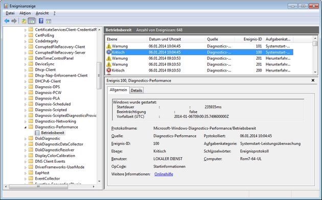
Task: Expand the DateTimeControlPanel node
Action: tap(26, 59)
